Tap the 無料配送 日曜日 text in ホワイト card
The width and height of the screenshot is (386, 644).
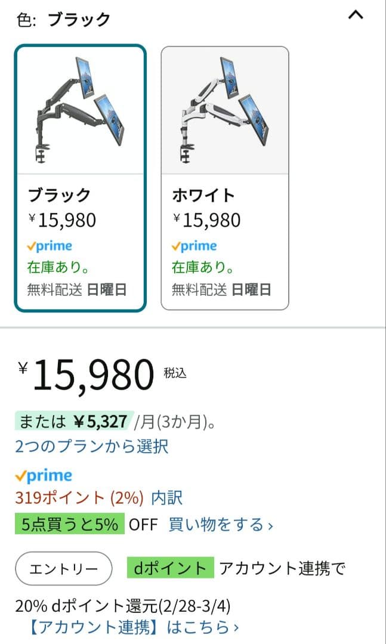(221, 290)
